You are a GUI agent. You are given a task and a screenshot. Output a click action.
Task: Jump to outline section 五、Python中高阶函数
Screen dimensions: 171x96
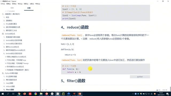(x=10, y=73)
